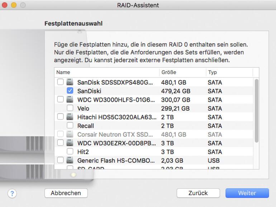
Task: Cancel with the Abbrechen button
Action: (66, 193)
